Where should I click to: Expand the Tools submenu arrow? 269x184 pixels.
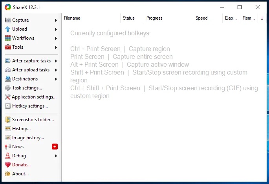coord(56,47)
